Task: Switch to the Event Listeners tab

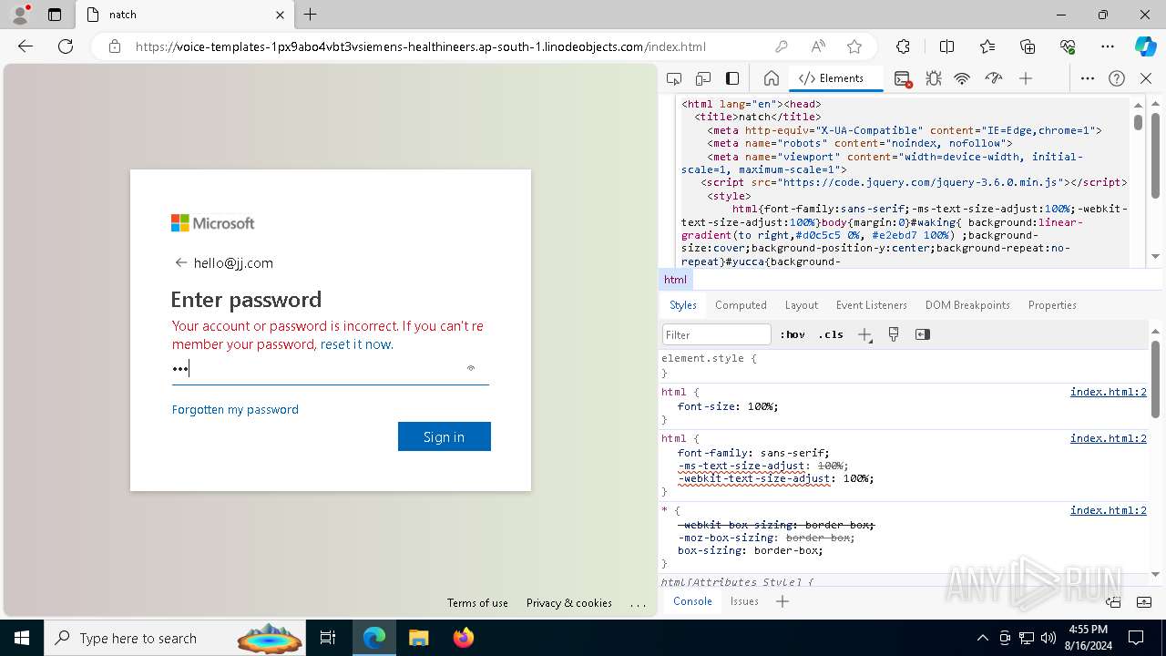Action: click(872, 305)
